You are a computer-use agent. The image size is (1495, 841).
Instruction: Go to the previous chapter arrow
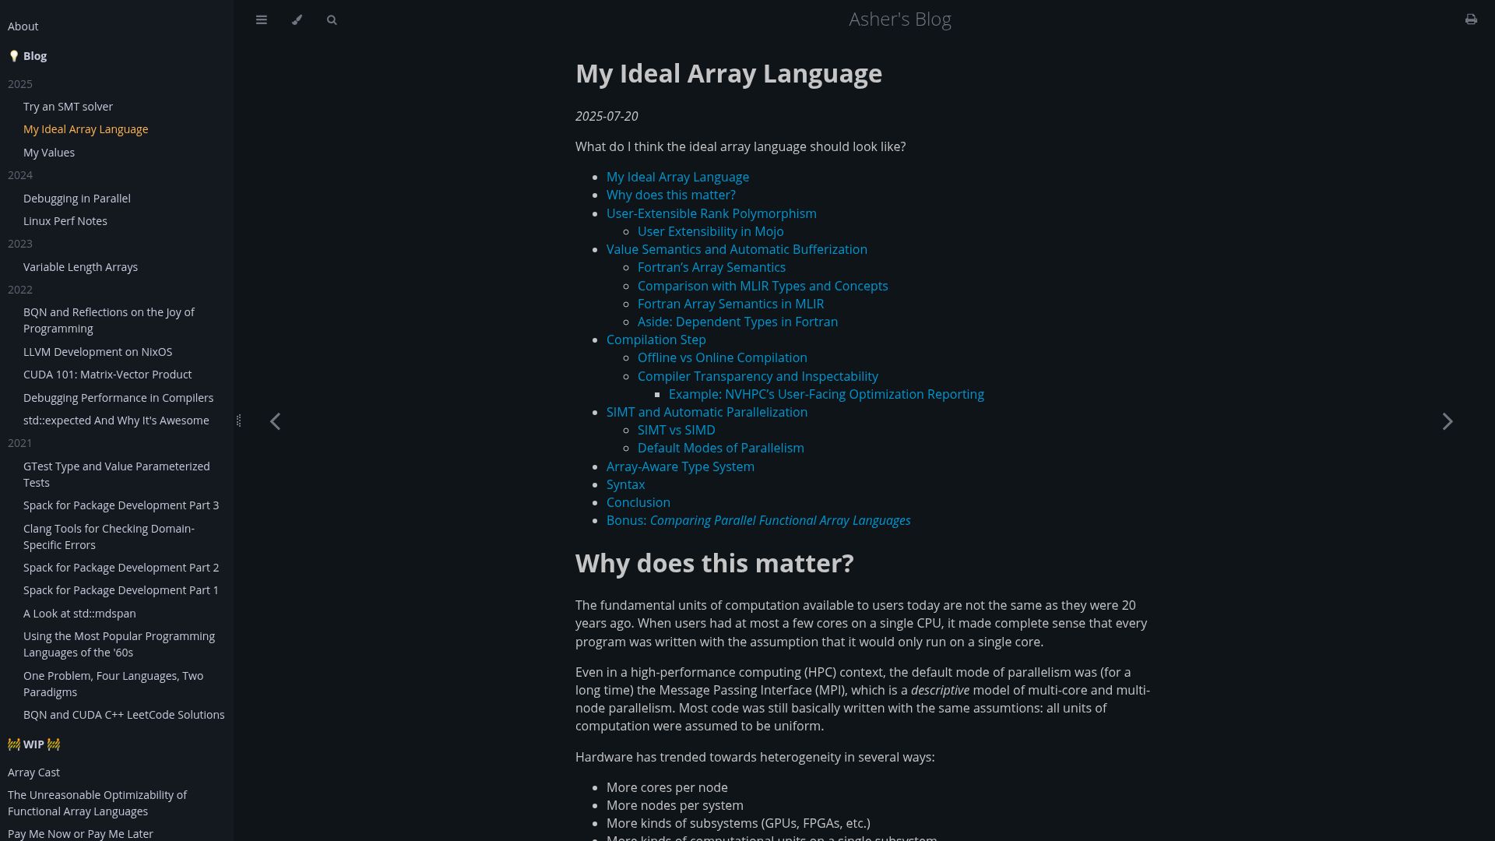click(275, 421)
